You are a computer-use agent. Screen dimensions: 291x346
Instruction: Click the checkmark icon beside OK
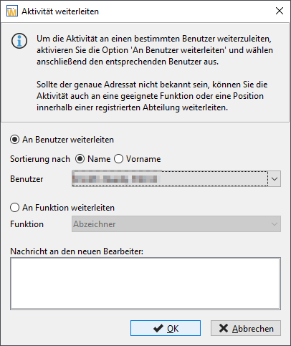[158, 328]
